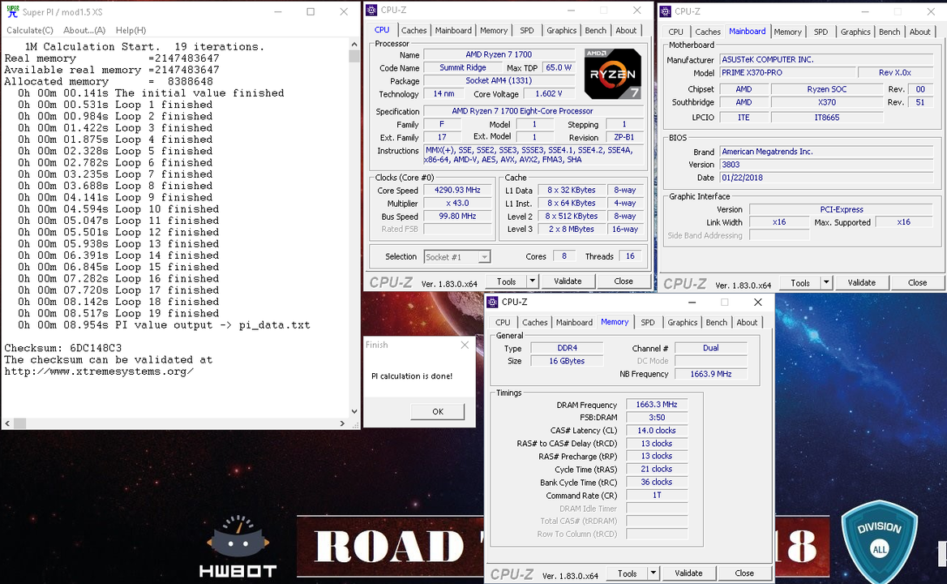The width and height of the screenshot is (947, 584).
Task: Click the Division ALL shield badge
Action: (x=880, y=541)
